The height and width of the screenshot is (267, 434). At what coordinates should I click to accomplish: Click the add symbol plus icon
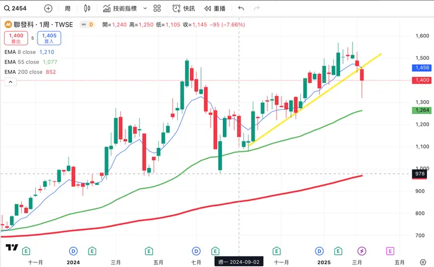tap(48, 9)
